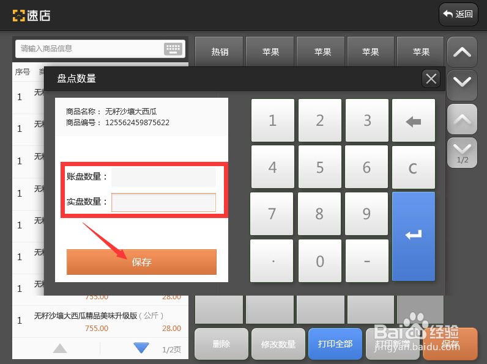487x364 pixels.
Task: Click the bottom-right orange 保存 button
Action: click(x=450, y=344)
